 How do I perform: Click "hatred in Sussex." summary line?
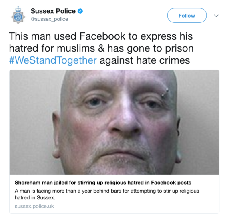[x=35, y=198]
